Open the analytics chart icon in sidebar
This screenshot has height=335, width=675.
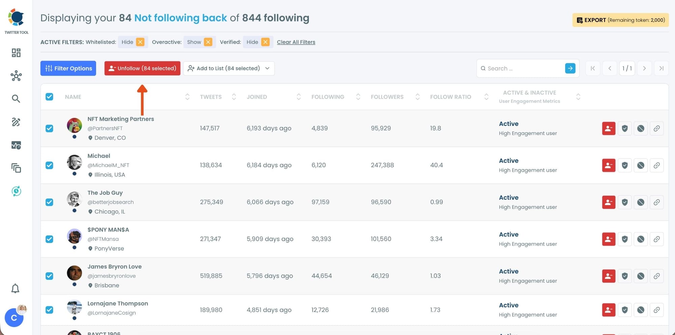coord(16,145)
